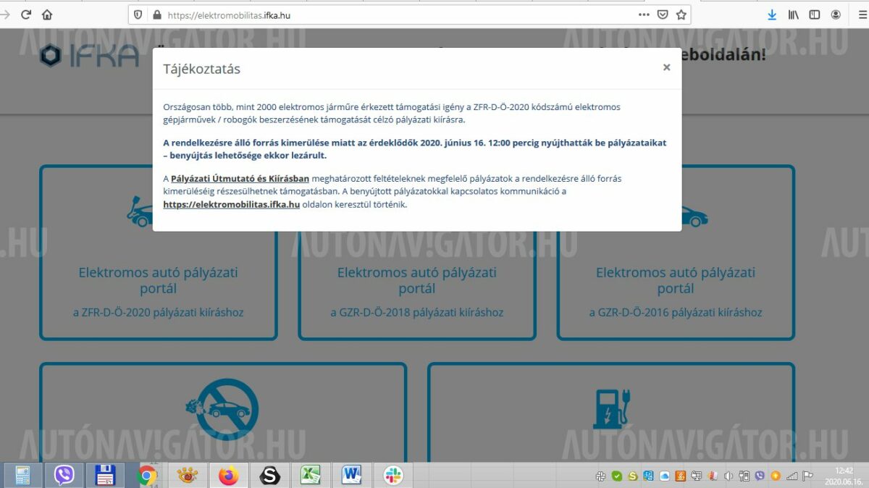Open Slack from the taskbar
Image resolution: width=869 pixels, height=488 pixels.
point(393,475)
